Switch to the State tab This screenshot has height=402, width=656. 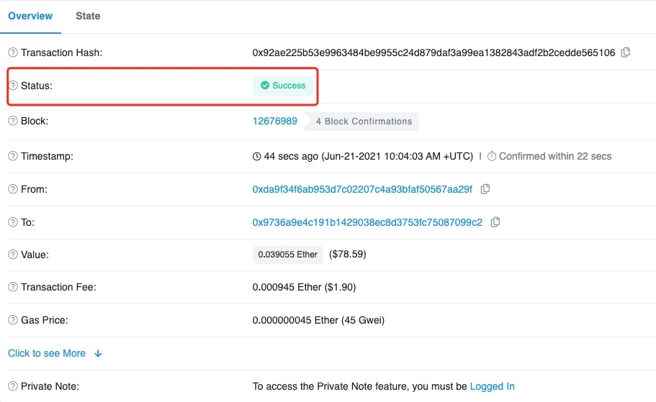(88, 16)
